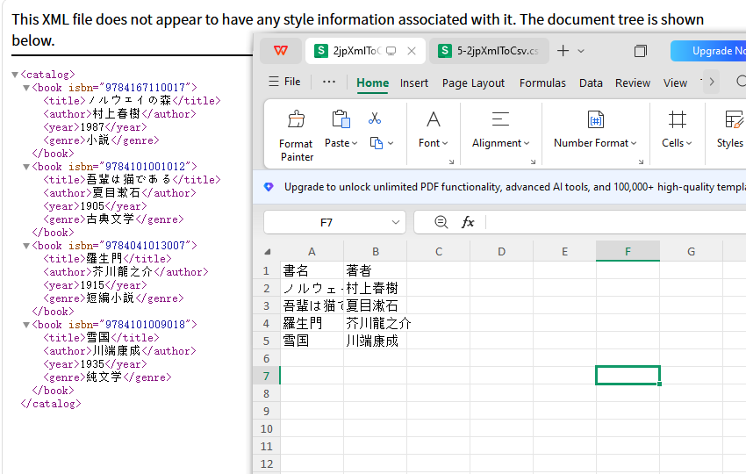Select cell B4 containing 芥川龍之介

[x=376, y=324]
